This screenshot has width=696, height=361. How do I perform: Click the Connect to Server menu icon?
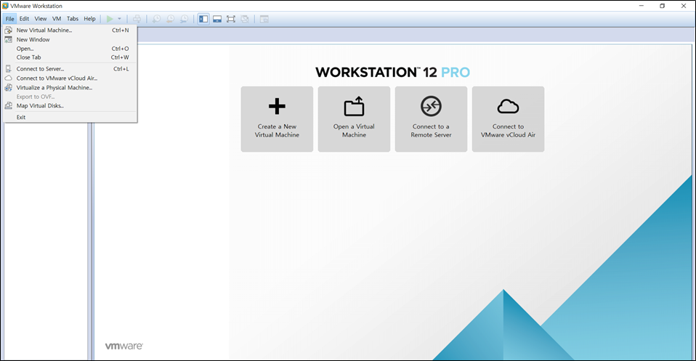pos(9,69)
